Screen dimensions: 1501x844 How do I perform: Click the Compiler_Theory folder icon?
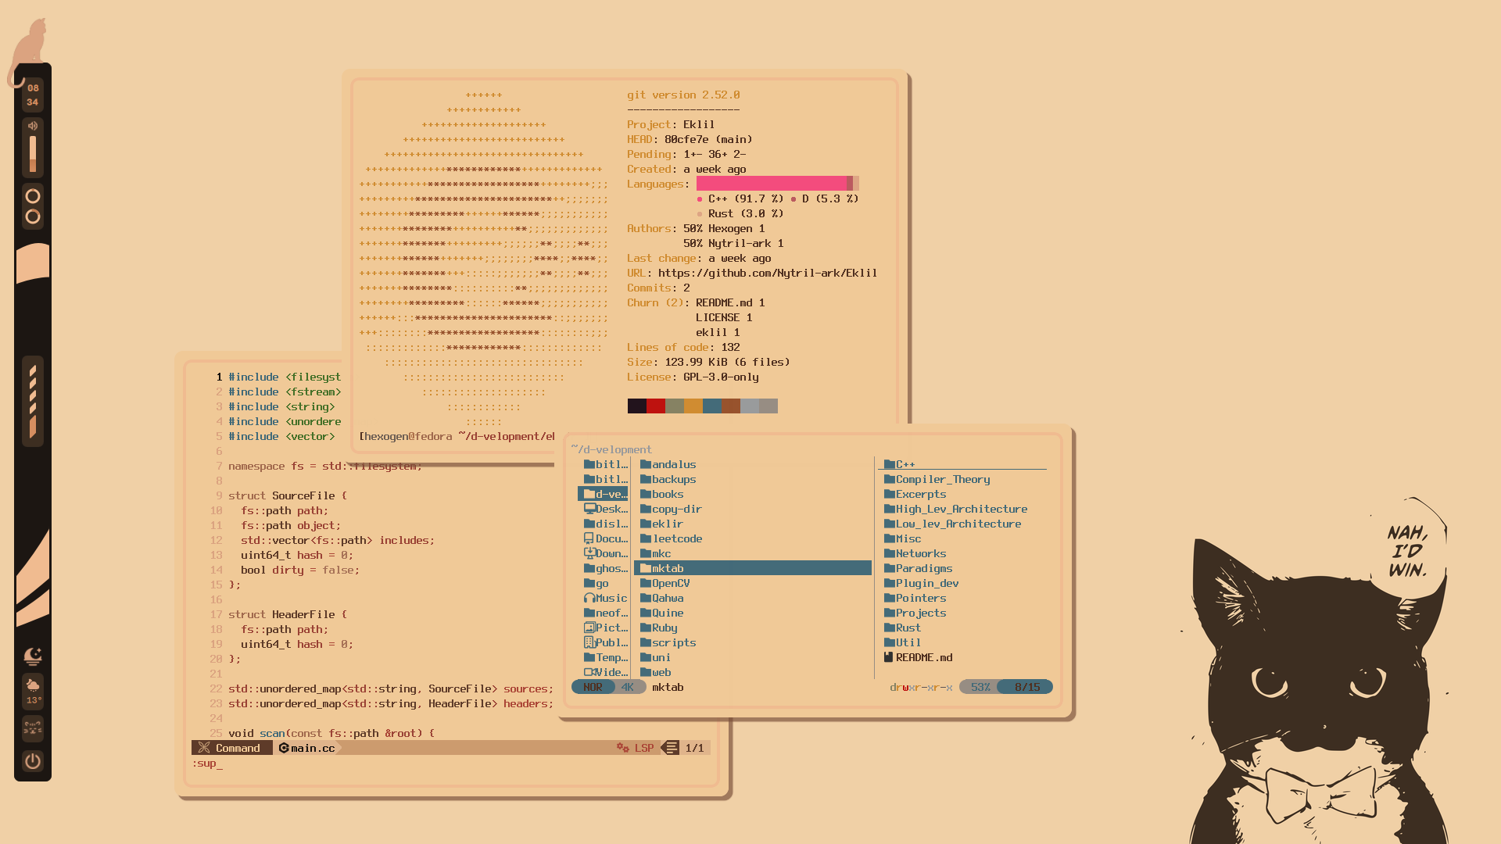(x=890, y=479)
